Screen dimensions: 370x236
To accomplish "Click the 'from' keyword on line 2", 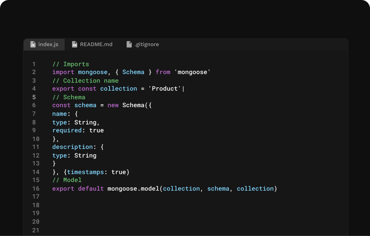I will (x=163, y=72).
